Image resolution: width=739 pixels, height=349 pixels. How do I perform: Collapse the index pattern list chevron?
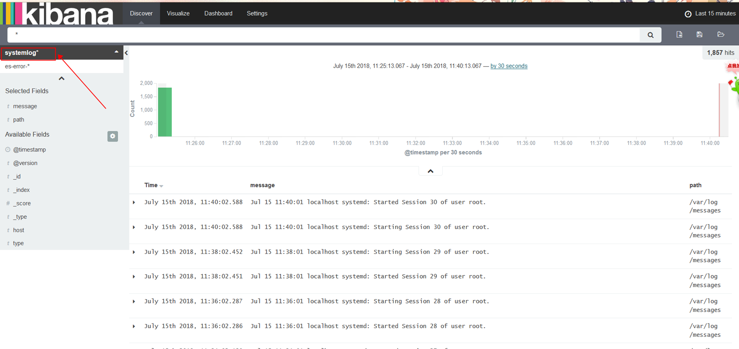(x=61, y=79)
